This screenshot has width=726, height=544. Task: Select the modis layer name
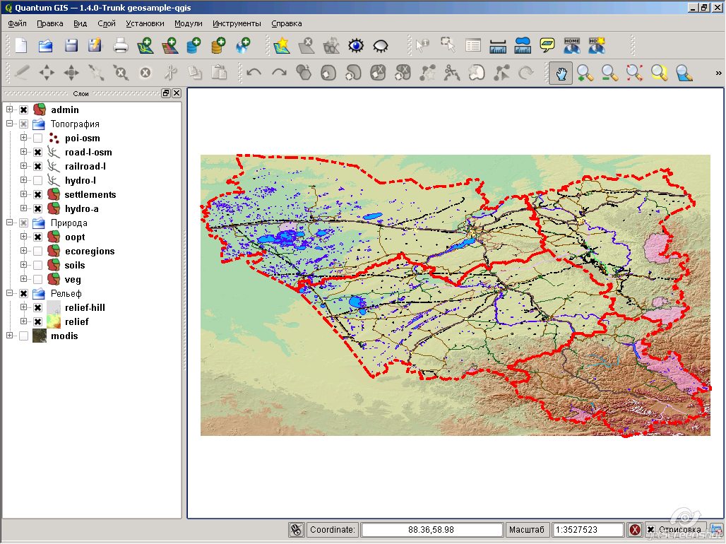(64, 336)
